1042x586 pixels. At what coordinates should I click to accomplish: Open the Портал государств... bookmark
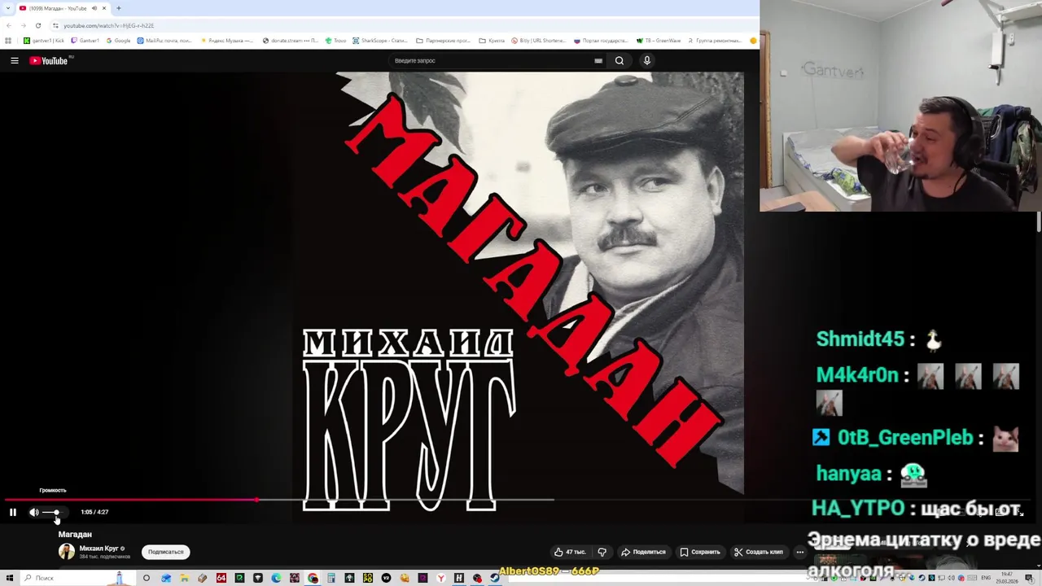point(602,41)
